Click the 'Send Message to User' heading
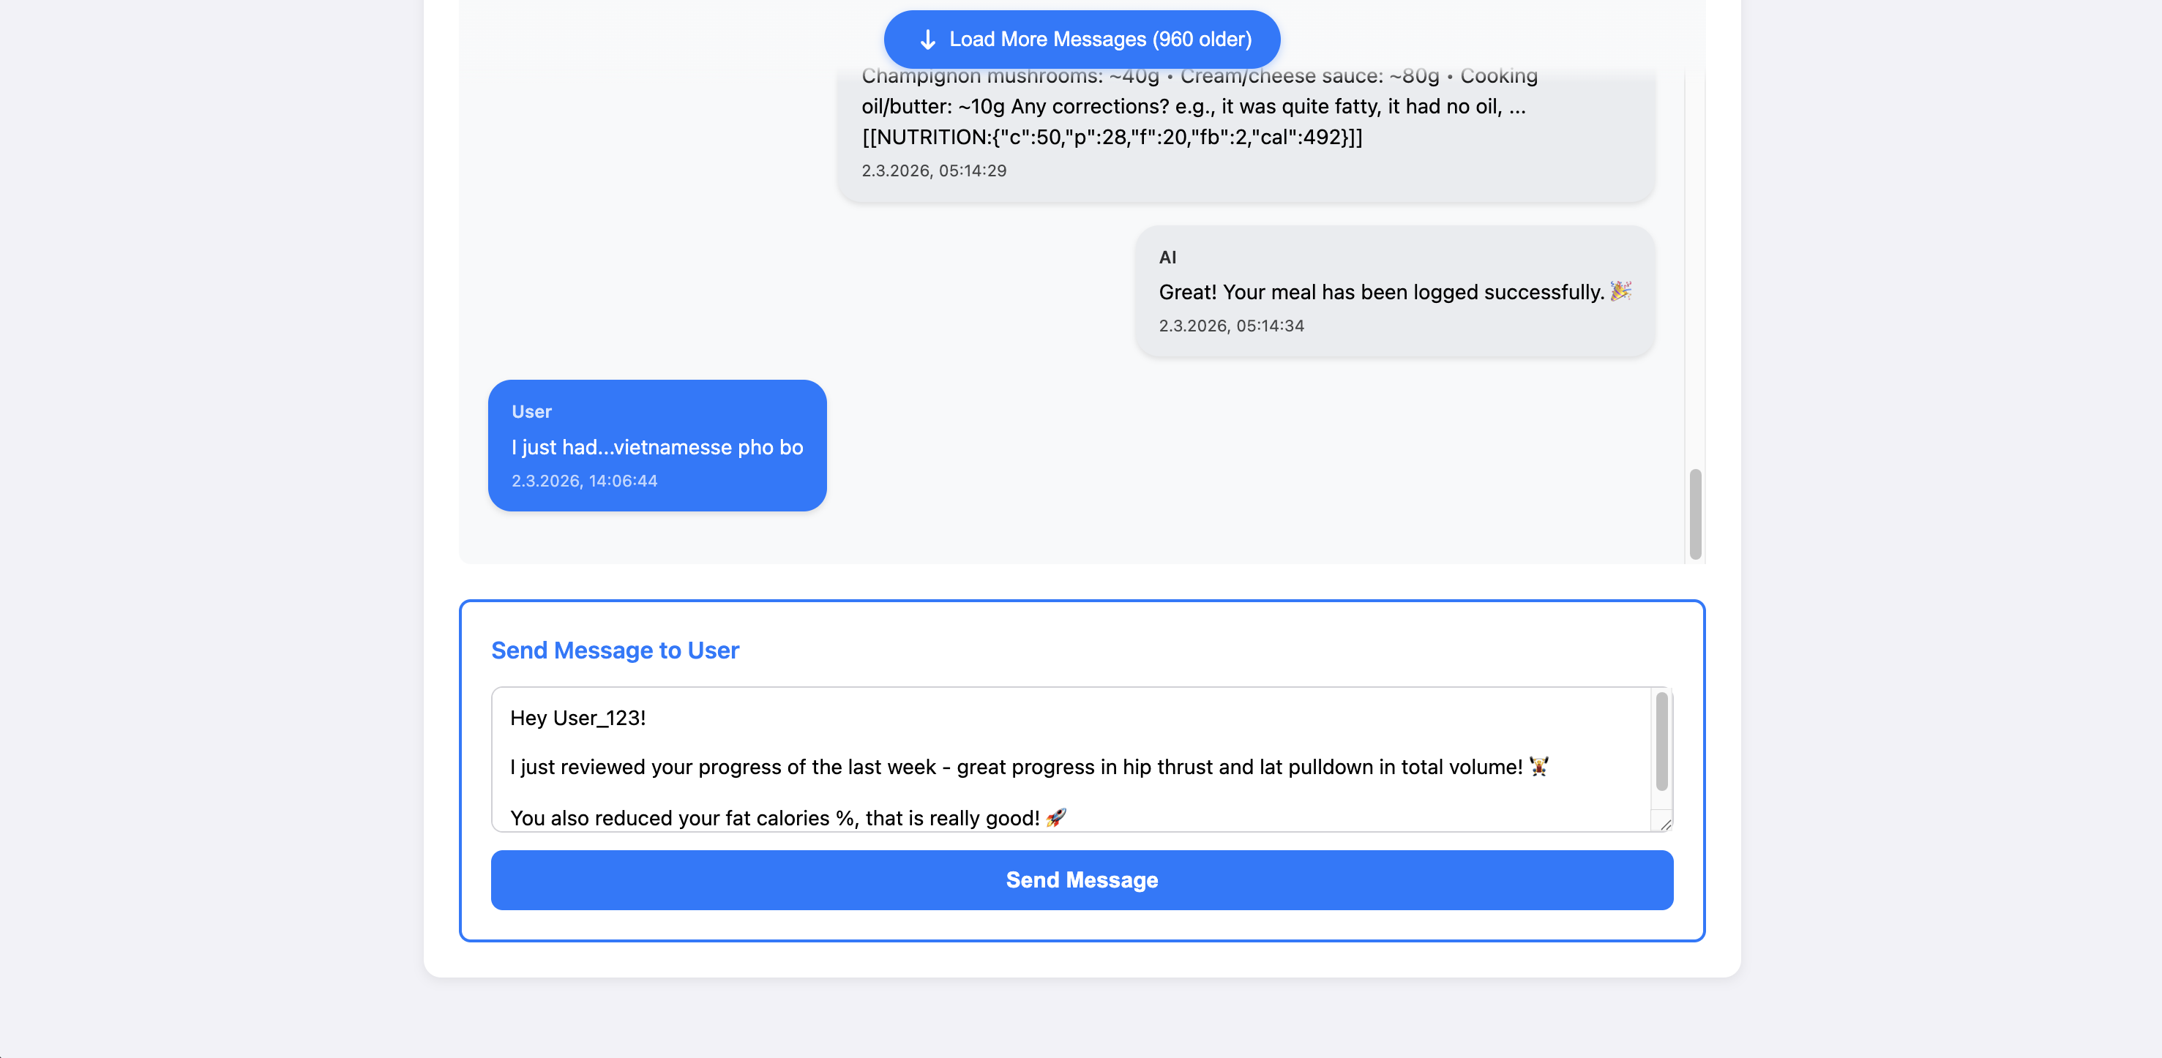Image resolution: width=2162 pixels, height=1058 pixels. (616, 650)
